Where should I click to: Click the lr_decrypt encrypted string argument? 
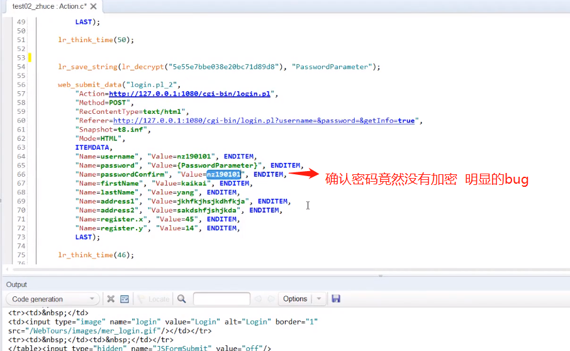223,67
